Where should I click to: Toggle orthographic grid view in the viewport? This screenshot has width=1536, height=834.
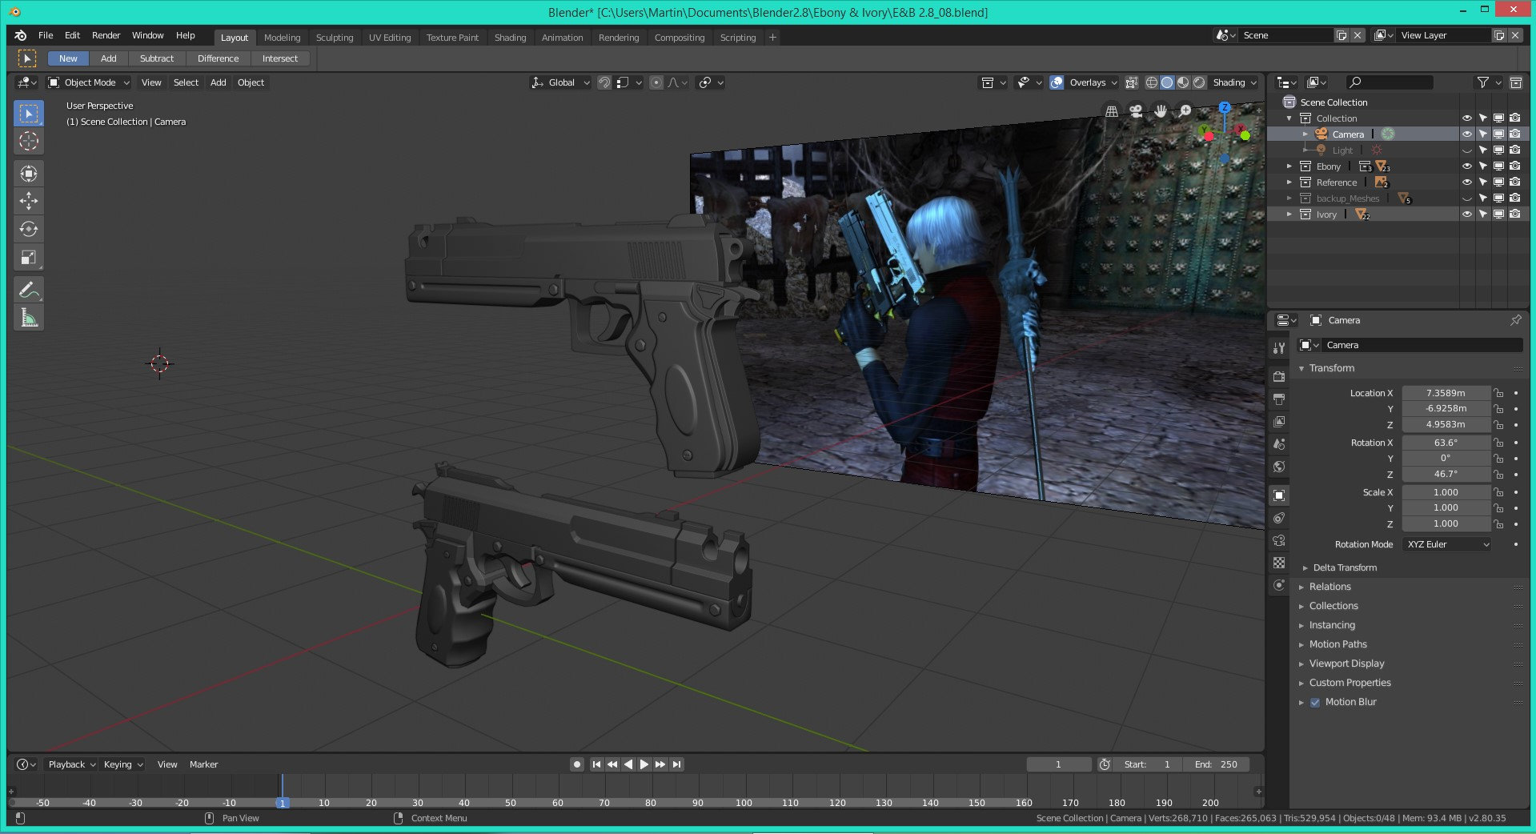[1112, 111]
